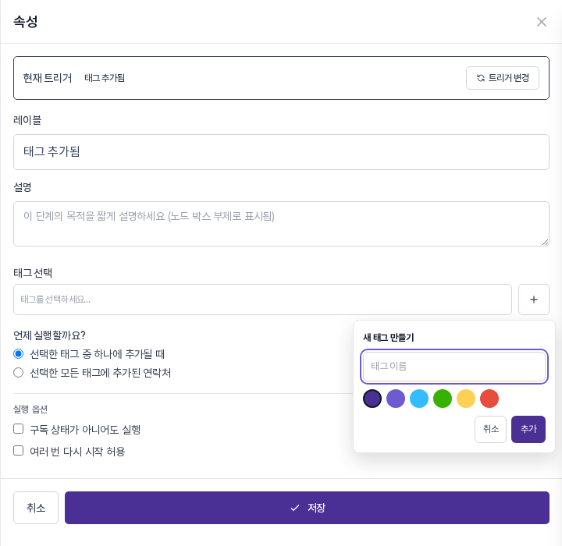Pick the red color swatch
The width and height of the screenshot is (562, 546).
click(489, 399)
